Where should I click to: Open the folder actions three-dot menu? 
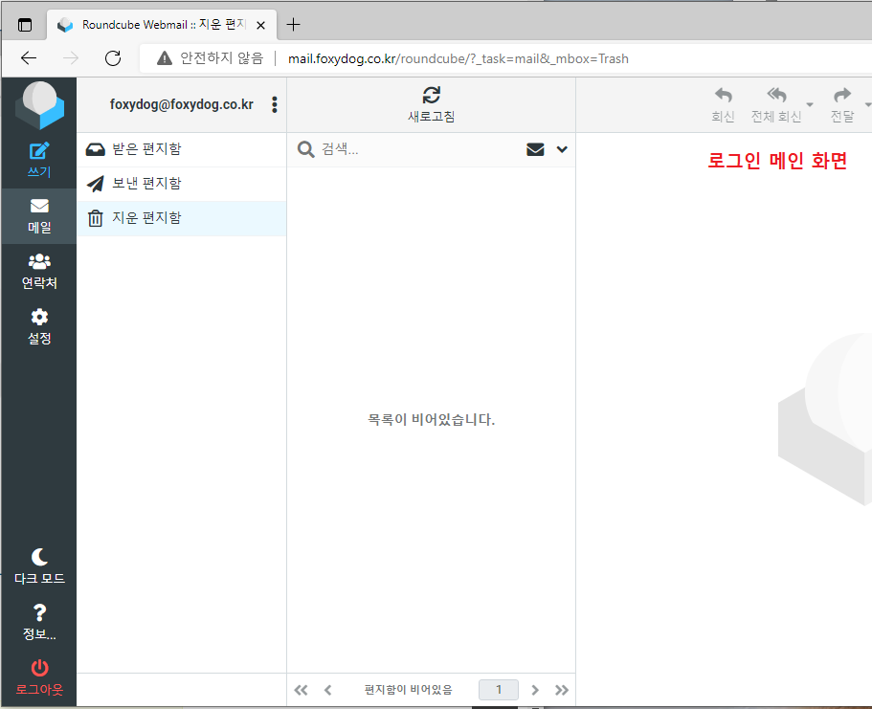(x=274, y=104)
